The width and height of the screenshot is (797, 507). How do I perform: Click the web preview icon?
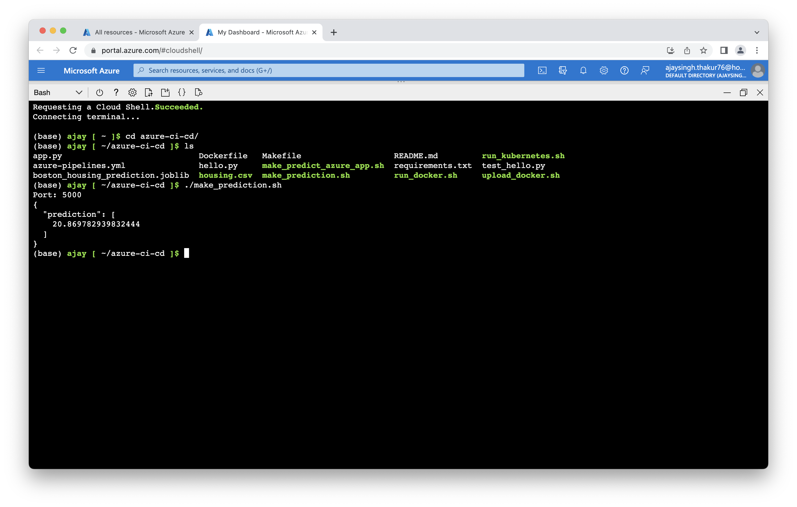pos(198,93)
